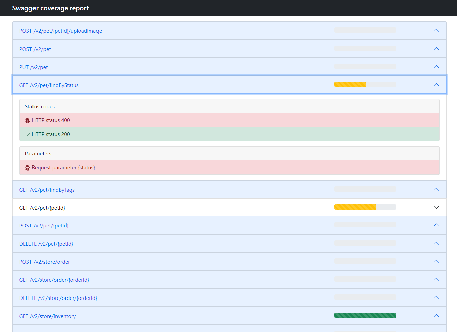Toggle chevron on GET /v2/pet/findByTags row
This screenshot has height=332, width=457.
pos(436,190)
